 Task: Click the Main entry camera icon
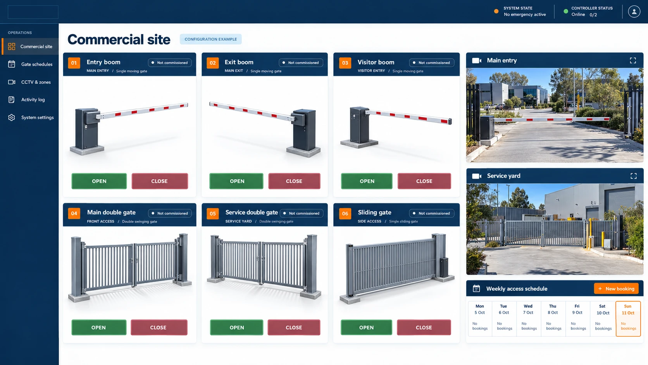[x=477, y=61]
